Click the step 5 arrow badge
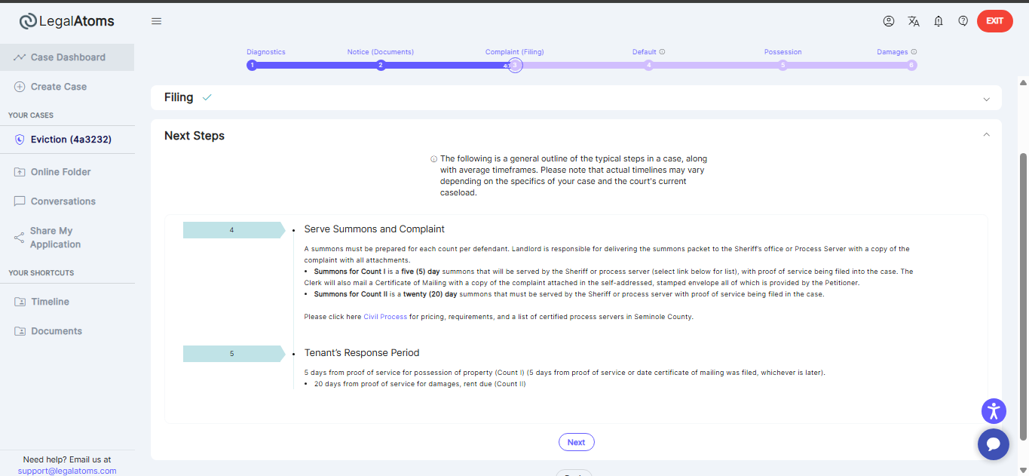Image resolution: width=1029 pixels, height=476 pixels. 234,354
